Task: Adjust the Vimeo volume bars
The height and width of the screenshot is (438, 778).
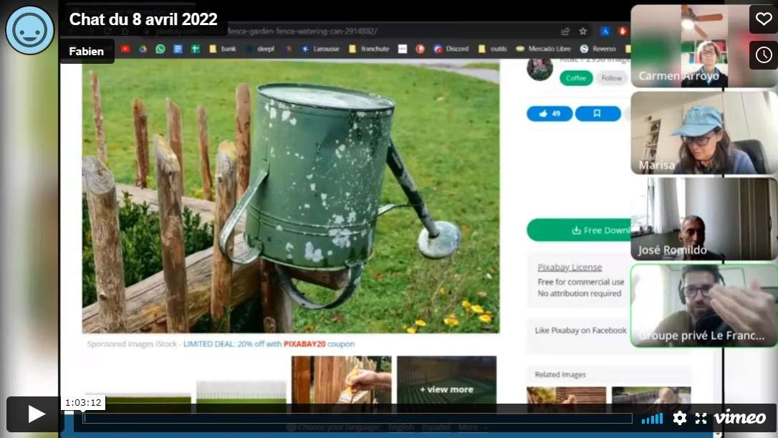Action: pyautogui.click(x=652, y=419)
